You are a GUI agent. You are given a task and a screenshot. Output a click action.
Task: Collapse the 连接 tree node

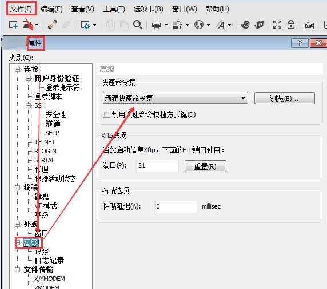[x=18, y=69]
